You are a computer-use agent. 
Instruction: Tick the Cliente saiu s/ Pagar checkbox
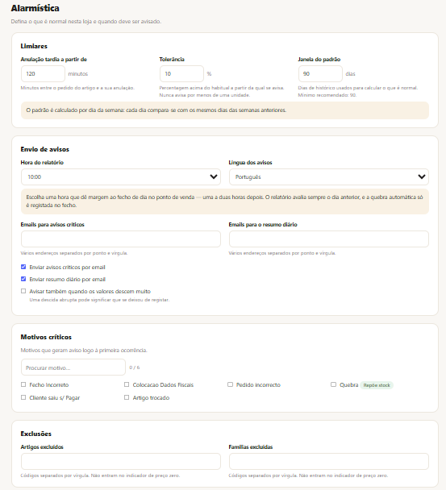click(x=23, y=397)
